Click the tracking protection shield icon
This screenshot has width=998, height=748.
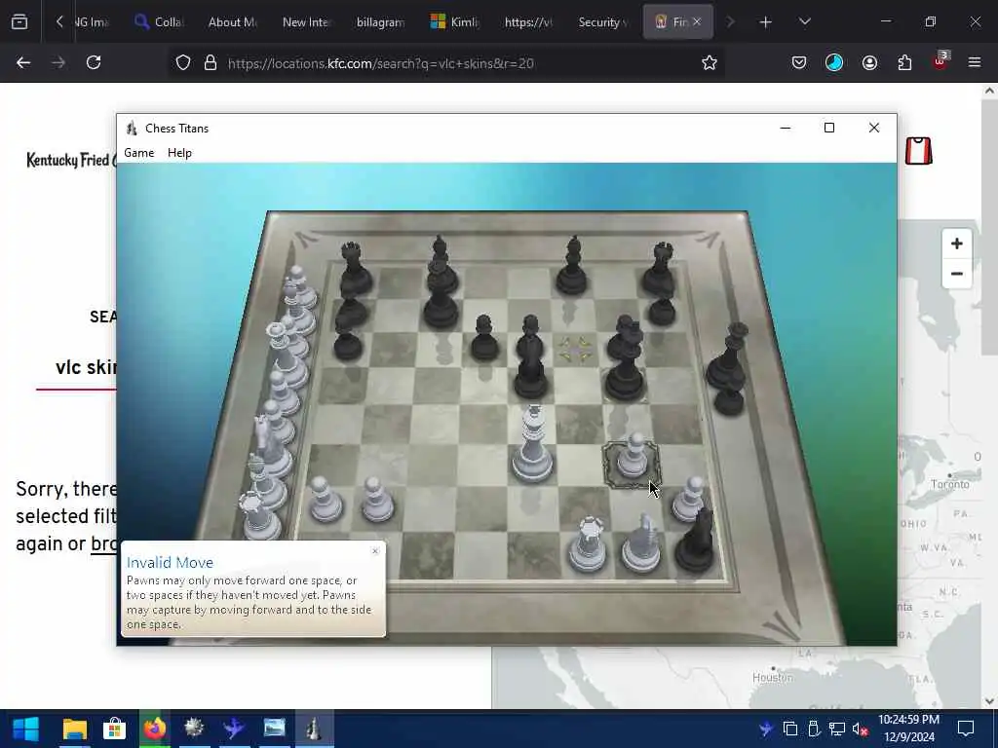coord(183,62)
